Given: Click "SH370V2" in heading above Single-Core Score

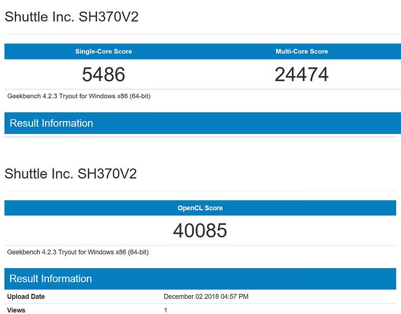Looking at the screenshot, I should click(108, 17).
